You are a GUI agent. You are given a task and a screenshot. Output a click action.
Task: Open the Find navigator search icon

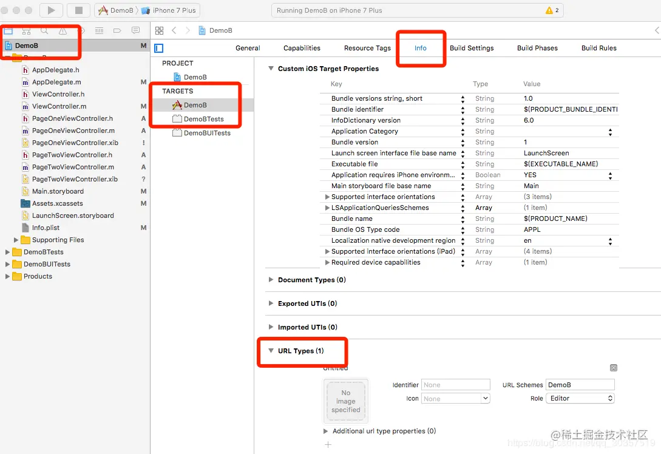44,31
